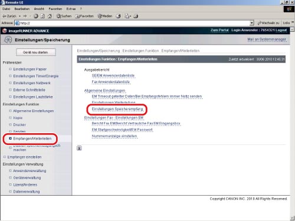
Task: Open Geräteverwaltung in sidebar
Action: [27, 178]
